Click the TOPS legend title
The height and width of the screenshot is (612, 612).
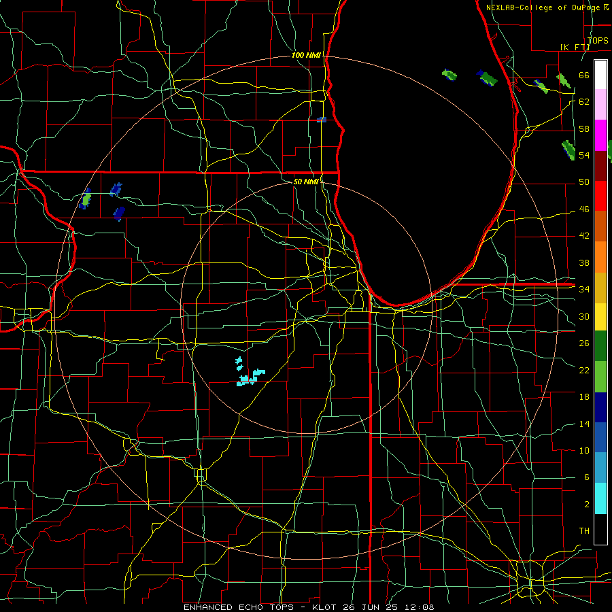click(597, 40)
